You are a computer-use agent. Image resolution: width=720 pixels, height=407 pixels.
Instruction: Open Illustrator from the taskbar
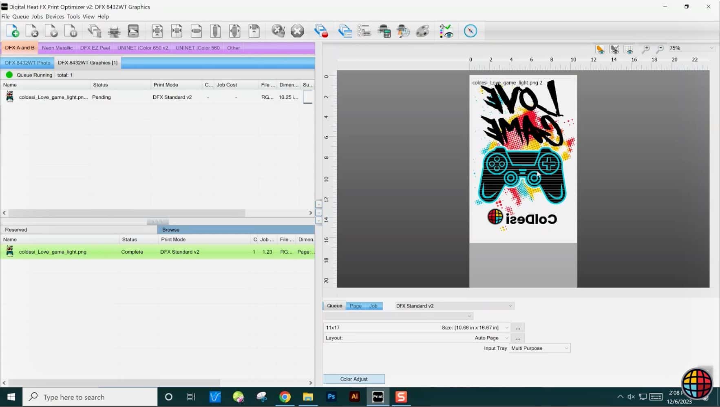point(354,397)
